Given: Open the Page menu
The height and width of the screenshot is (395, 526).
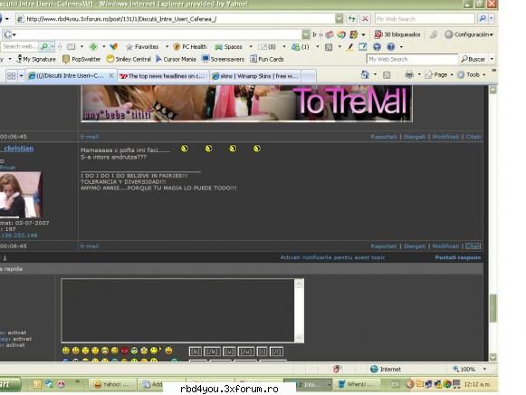Looking at the screenshot, I should click(x=439, y=75).
